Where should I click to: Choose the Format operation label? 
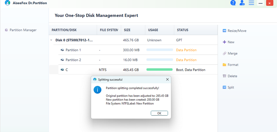pyautogui.click(x=233, y=65)
